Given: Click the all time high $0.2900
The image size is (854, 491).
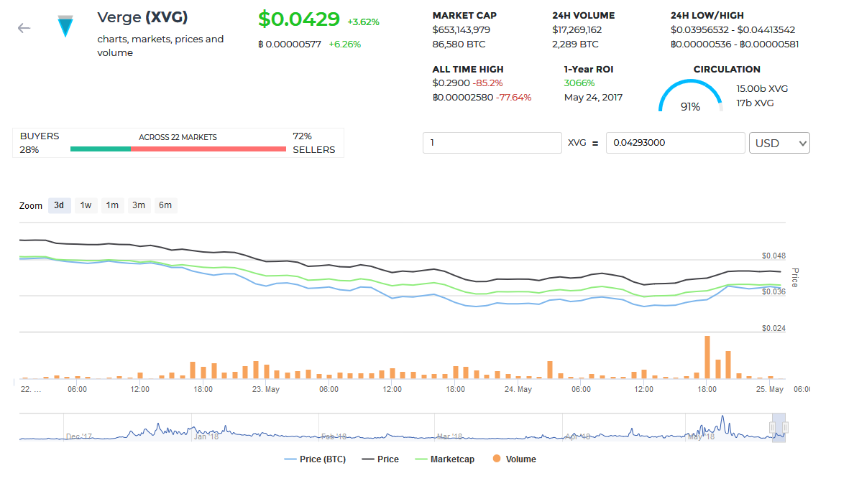Looking at the screenshot, I should pyautogui.click(x=451, y=83).
